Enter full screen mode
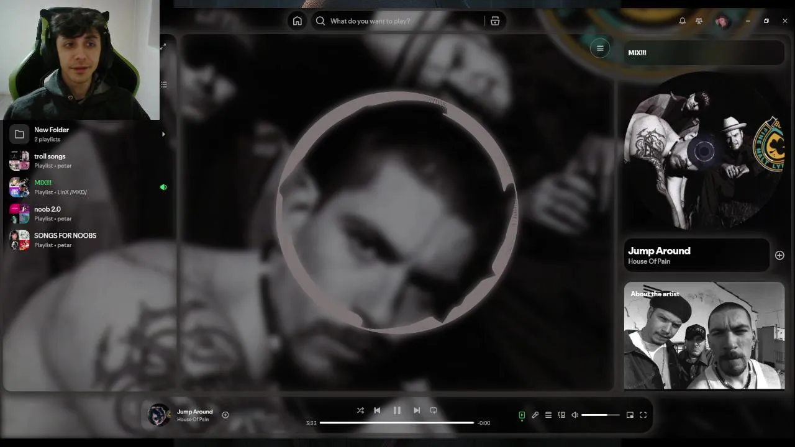 (x=643, y=415)
